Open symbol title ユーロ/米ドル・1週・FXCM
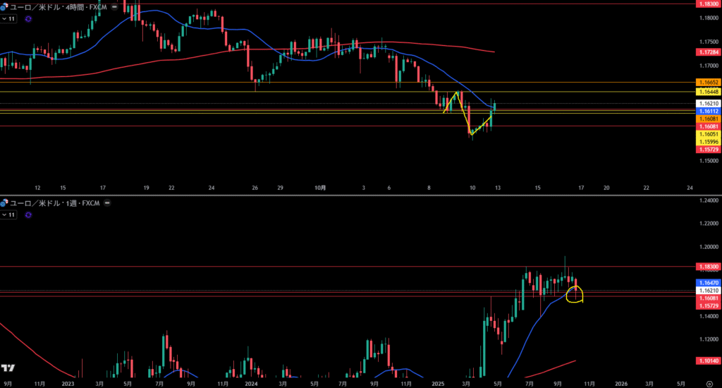This screenshot has width=722, height=388. pyautogui.click(x=53, y=203)
